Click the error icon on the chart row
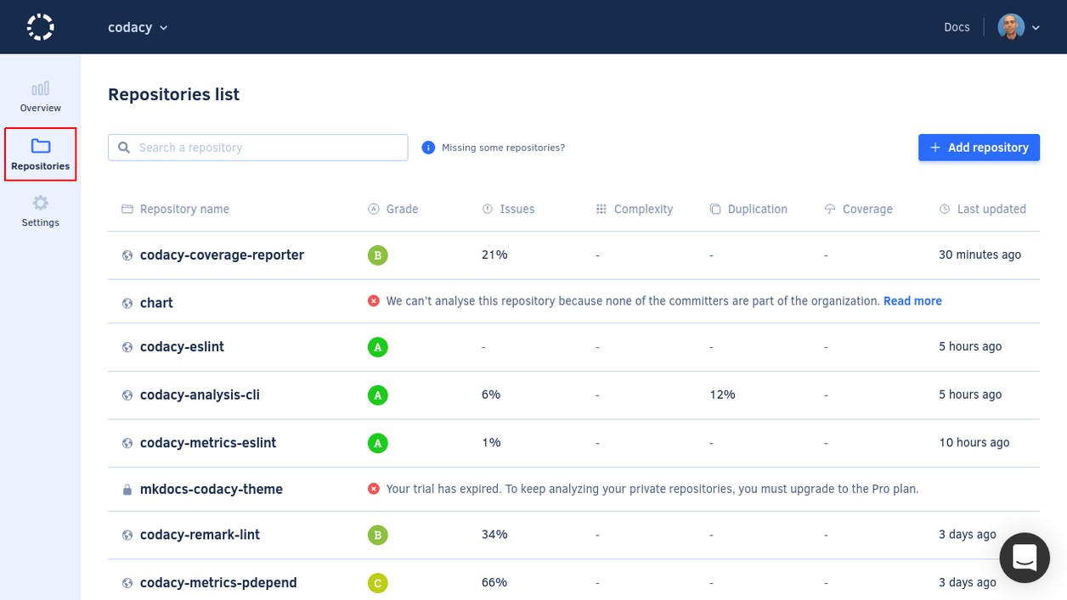Screen dimensions: 1067x600 [x=372, y=300]
